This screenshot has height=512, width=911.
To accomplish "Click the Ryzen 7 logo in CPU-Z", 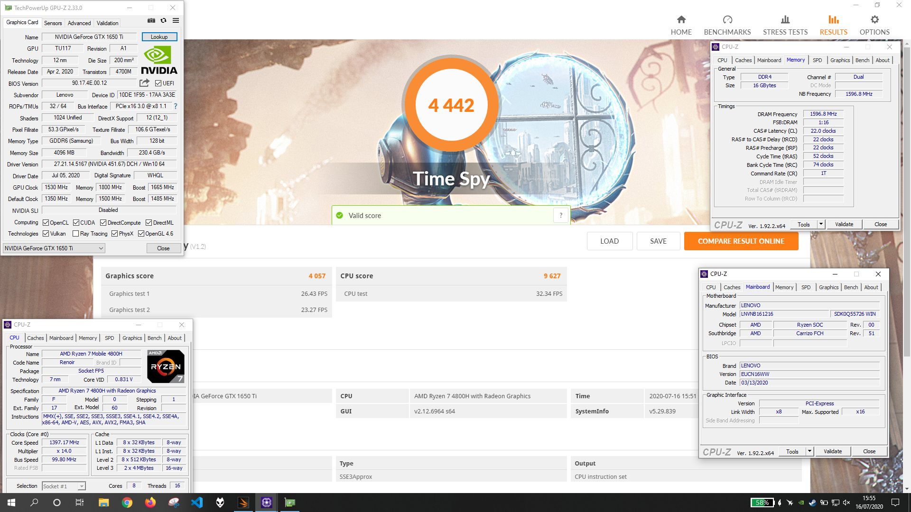I will click(166, 366).
